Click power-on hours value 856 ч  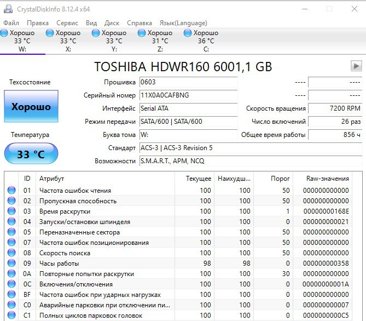click(335, 135)
